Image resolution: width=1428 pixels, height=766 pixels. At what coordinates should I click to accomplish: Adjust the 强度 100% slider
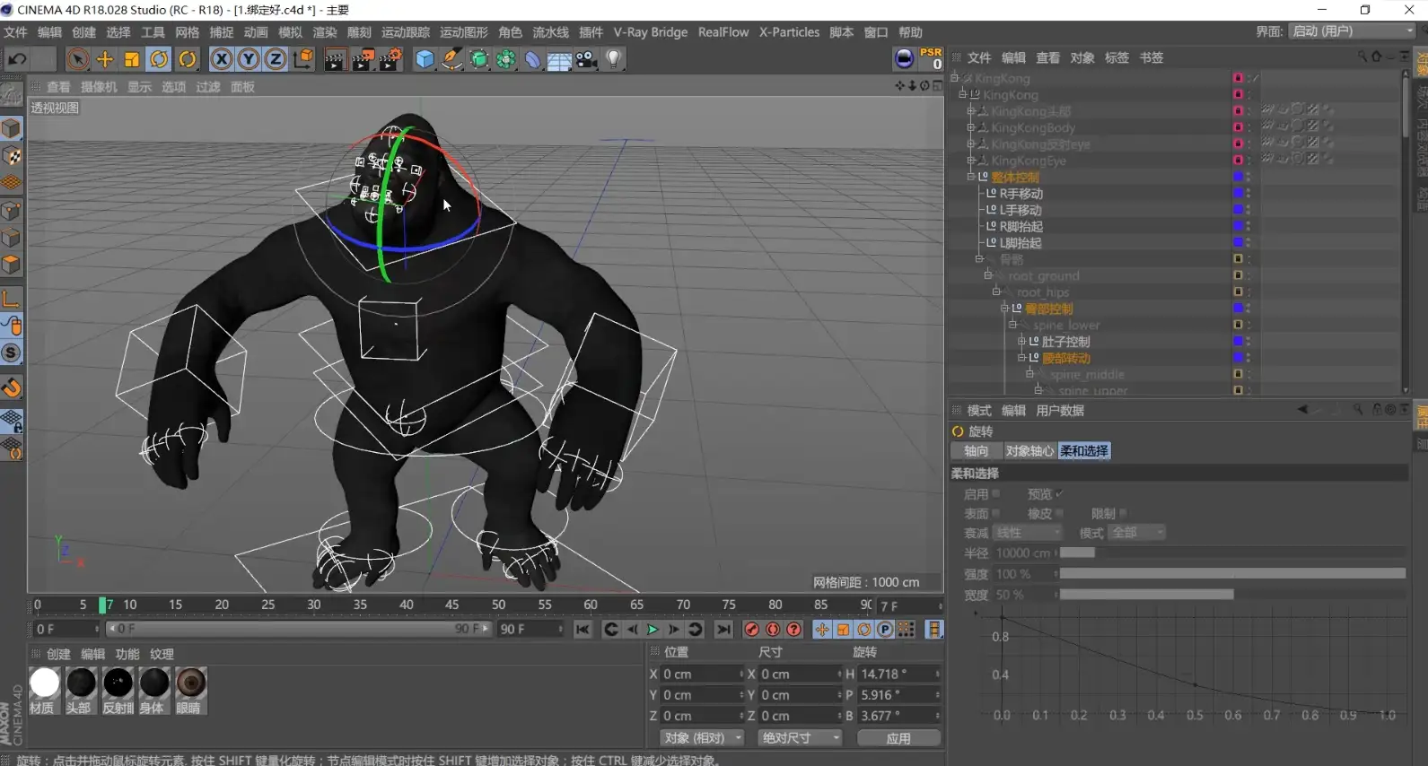click(x=1231, y=574)
